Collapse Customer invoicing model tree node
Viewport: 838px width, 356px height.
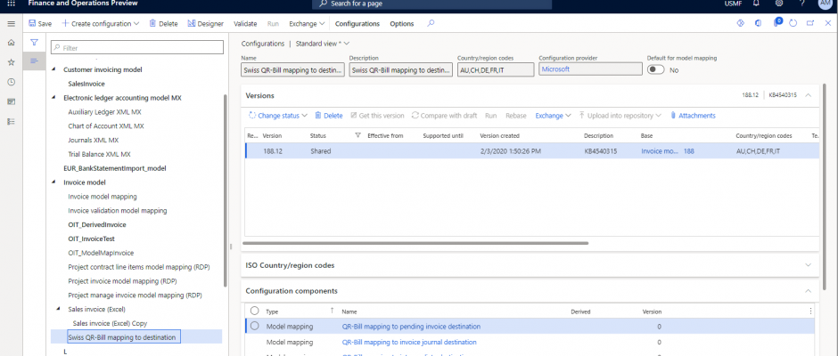click(53, 69)
